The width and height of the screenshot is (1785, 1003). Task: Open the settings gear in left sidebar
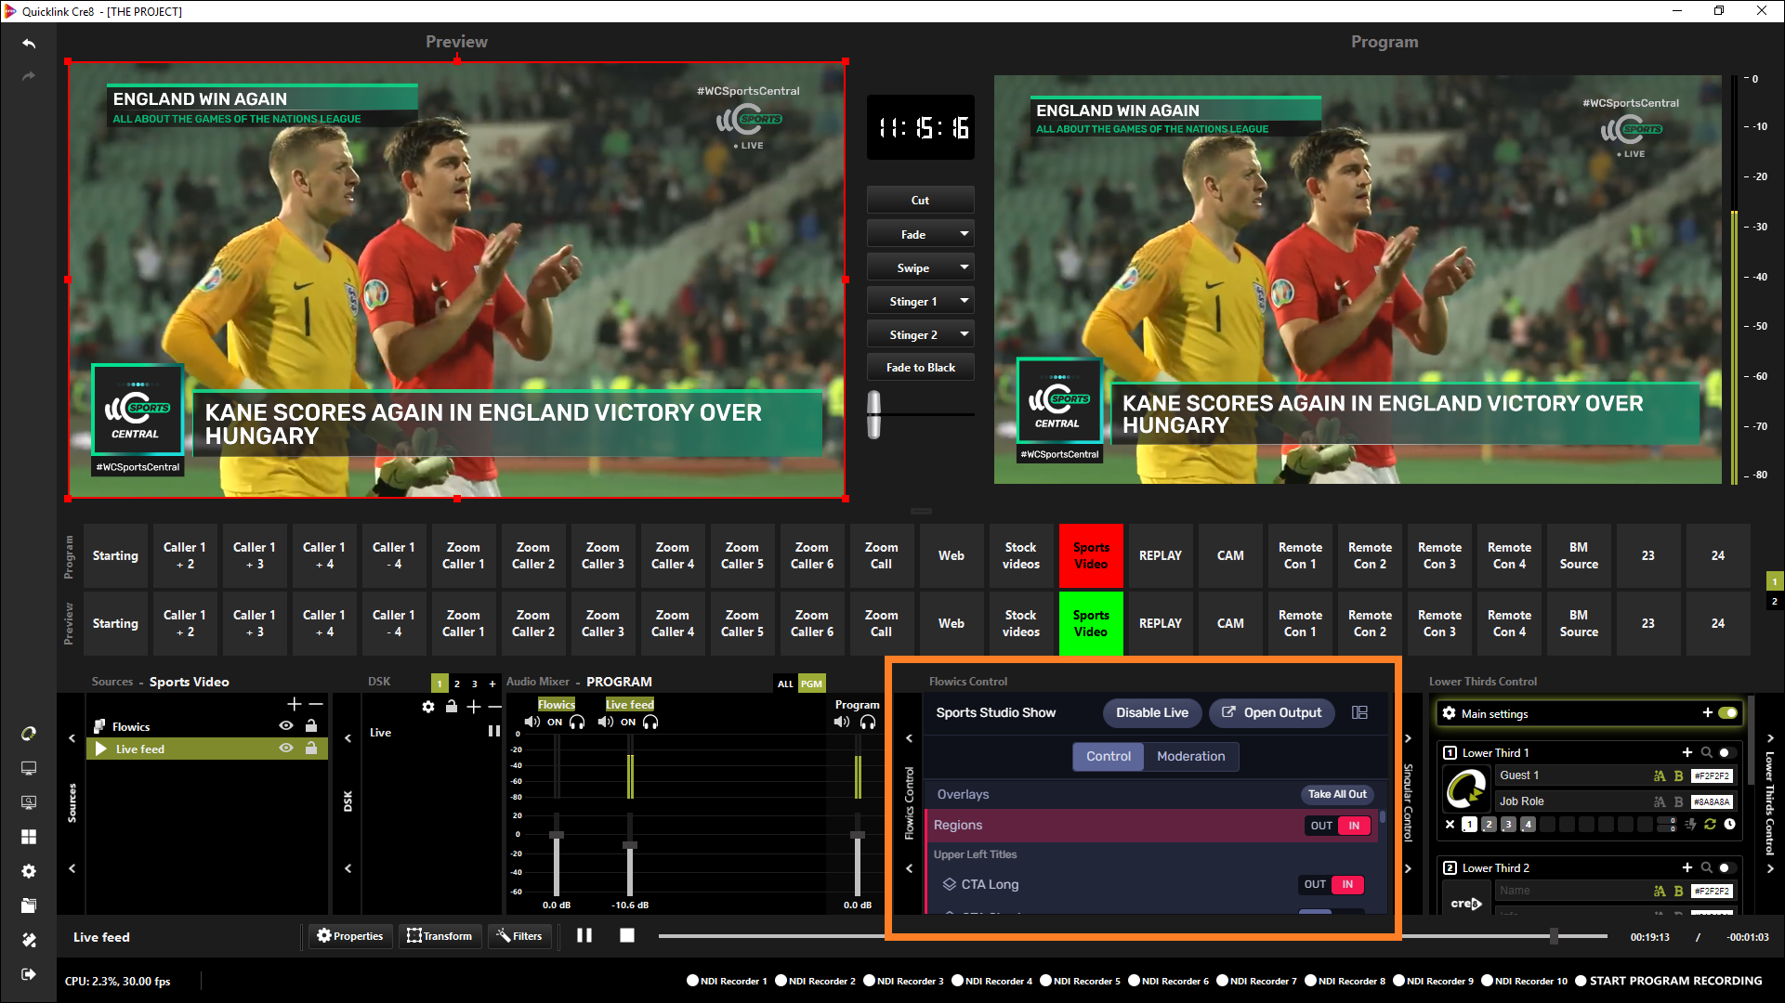pos(29,871)
